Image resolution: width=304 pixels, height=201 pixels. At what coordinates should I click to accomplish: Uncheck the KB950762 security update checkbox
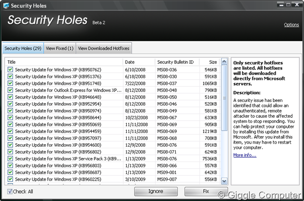[10, 70]
